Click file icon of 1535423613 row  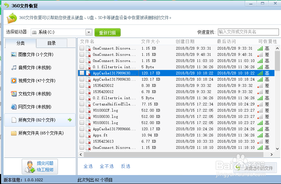point(88,142)
